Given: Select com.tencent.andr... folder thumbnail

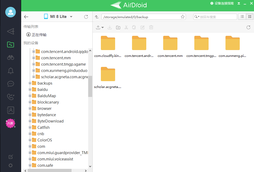Looking at the screenshot, I should click(139, 47).
